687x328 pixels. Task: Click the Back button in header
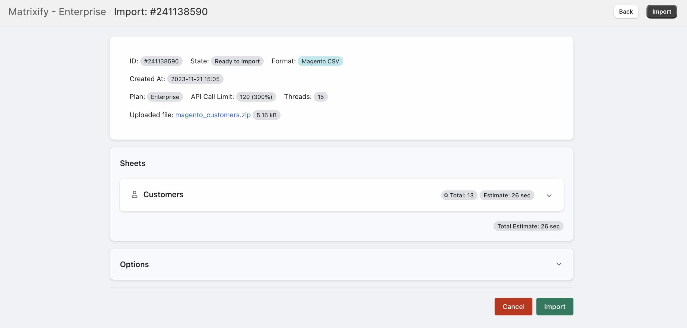(626, 12)
